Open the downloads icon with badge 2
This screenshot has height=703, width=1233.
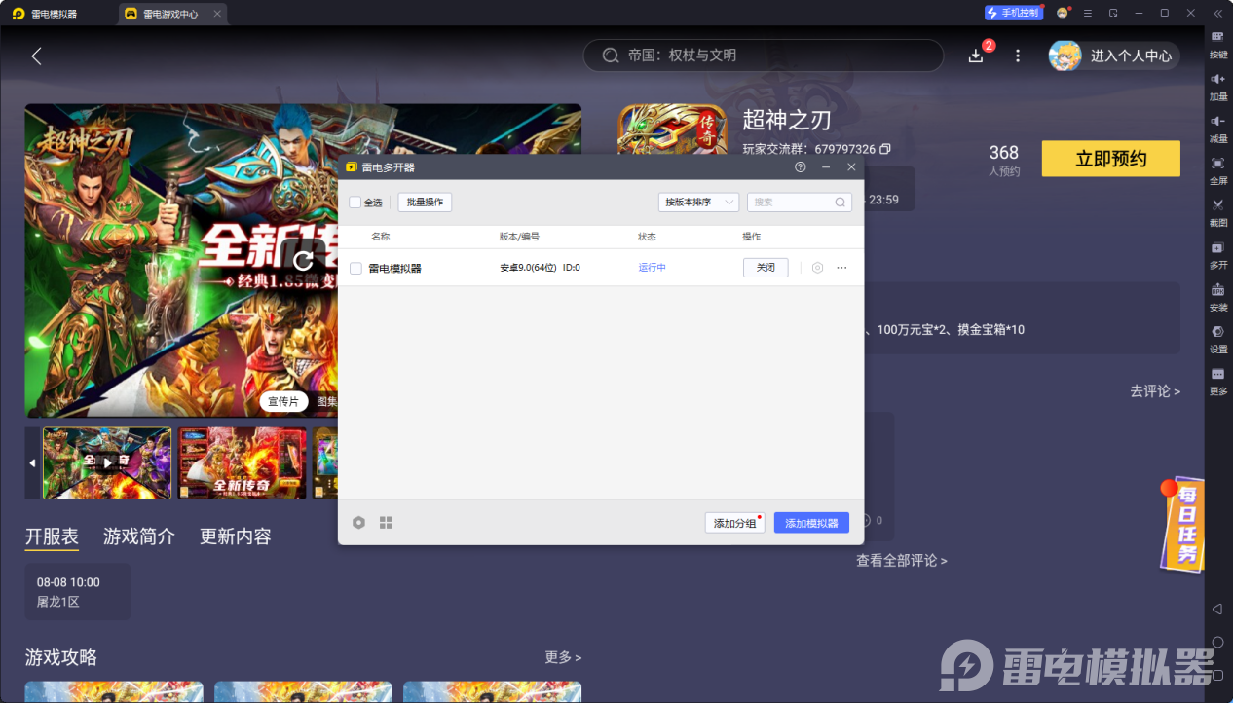tap(976, 55)
